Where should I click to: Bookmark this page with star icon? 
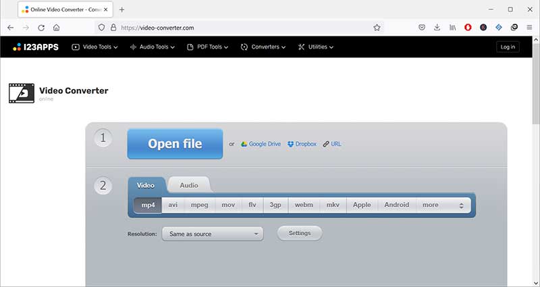click(x=377, y=28)
